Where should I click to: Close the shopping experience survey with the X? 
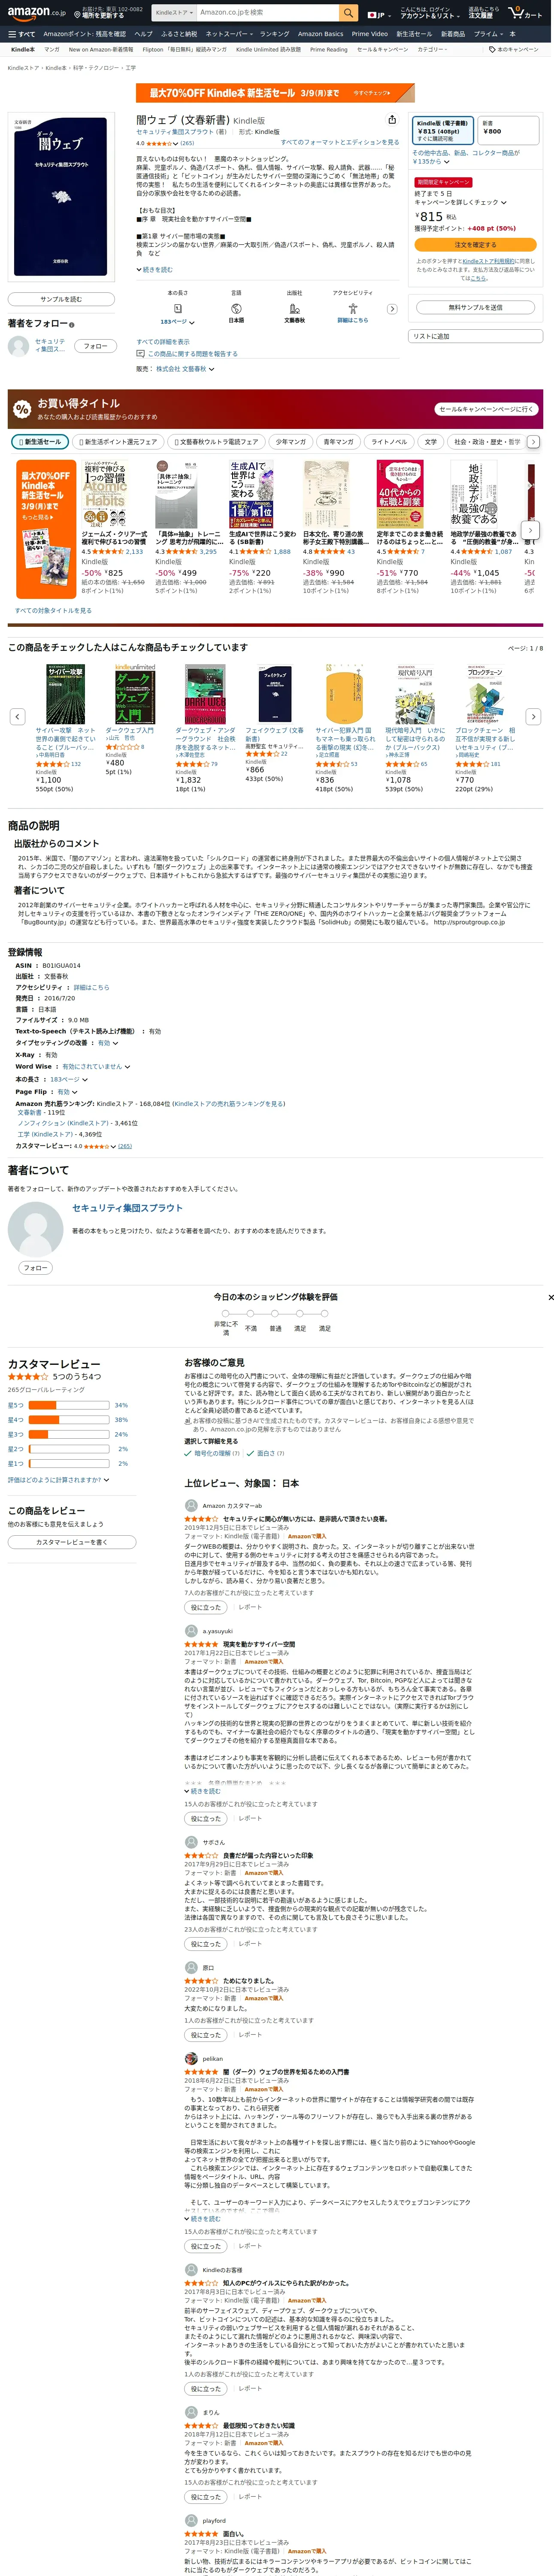pyautogui.click(x=550, y=1297)
